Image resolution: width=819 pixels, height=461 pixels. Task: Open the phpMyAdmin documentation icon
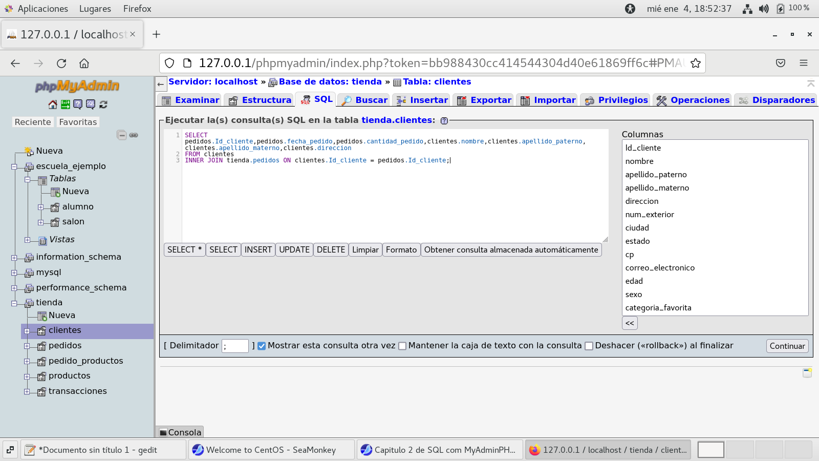pos(78,104)
